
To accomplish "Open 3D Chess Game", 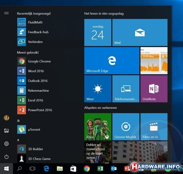I will coord(47,159).
